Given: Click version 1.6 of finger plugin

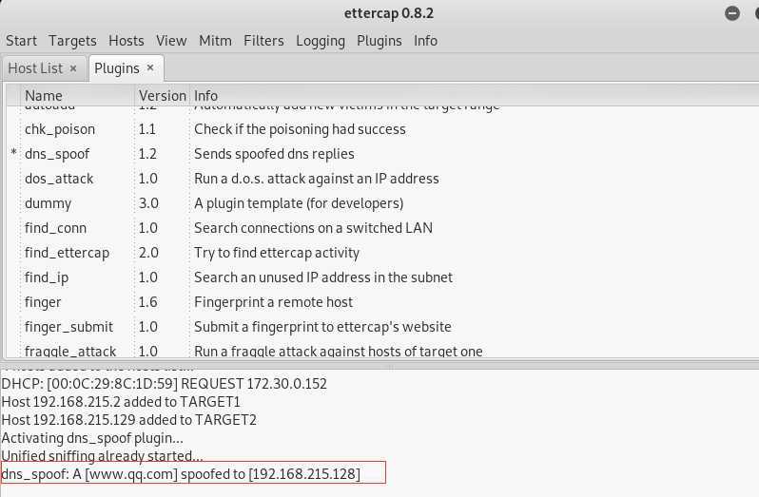Looking at the screenshot, I should coord(147,301).
